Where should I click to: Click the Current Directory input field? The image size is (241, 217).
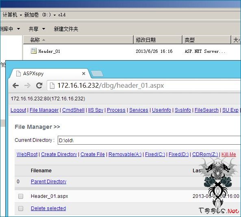[149, 140]
